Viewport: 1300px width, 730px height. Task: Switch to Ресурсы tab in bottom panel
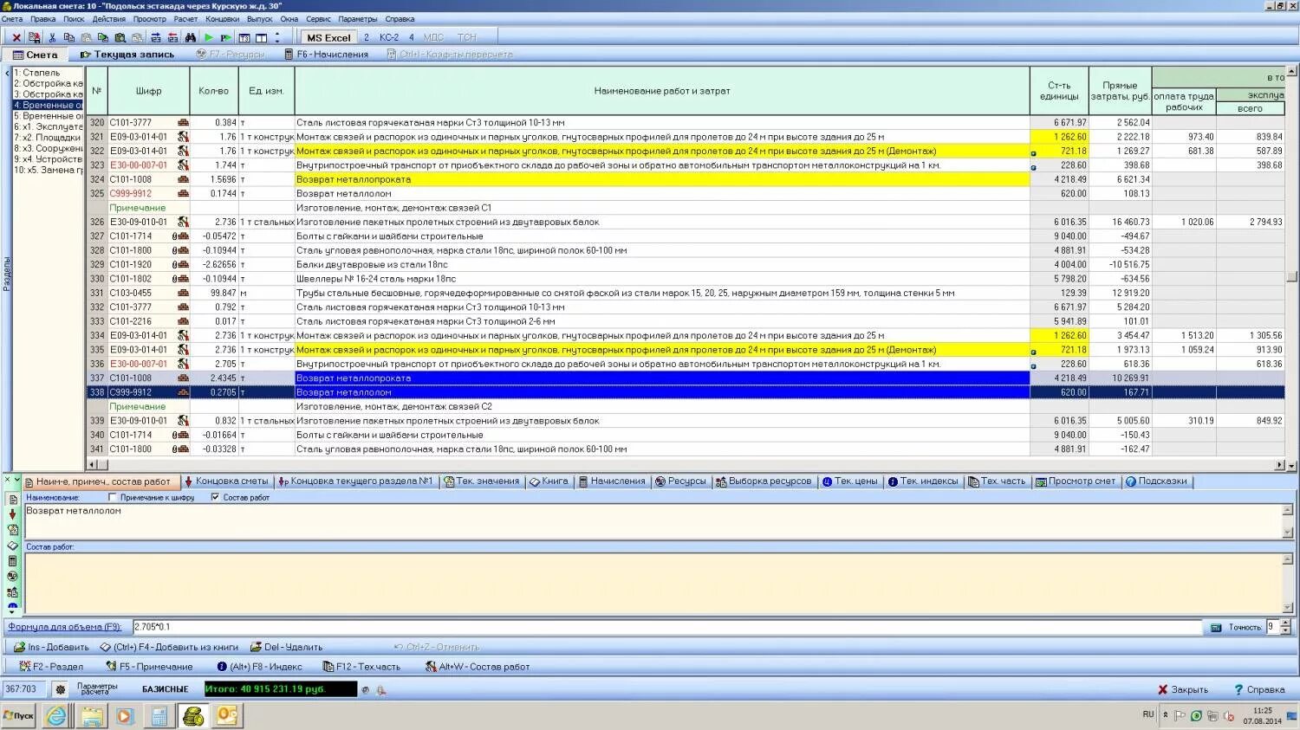pyautogui.click(x=680, y=481)
